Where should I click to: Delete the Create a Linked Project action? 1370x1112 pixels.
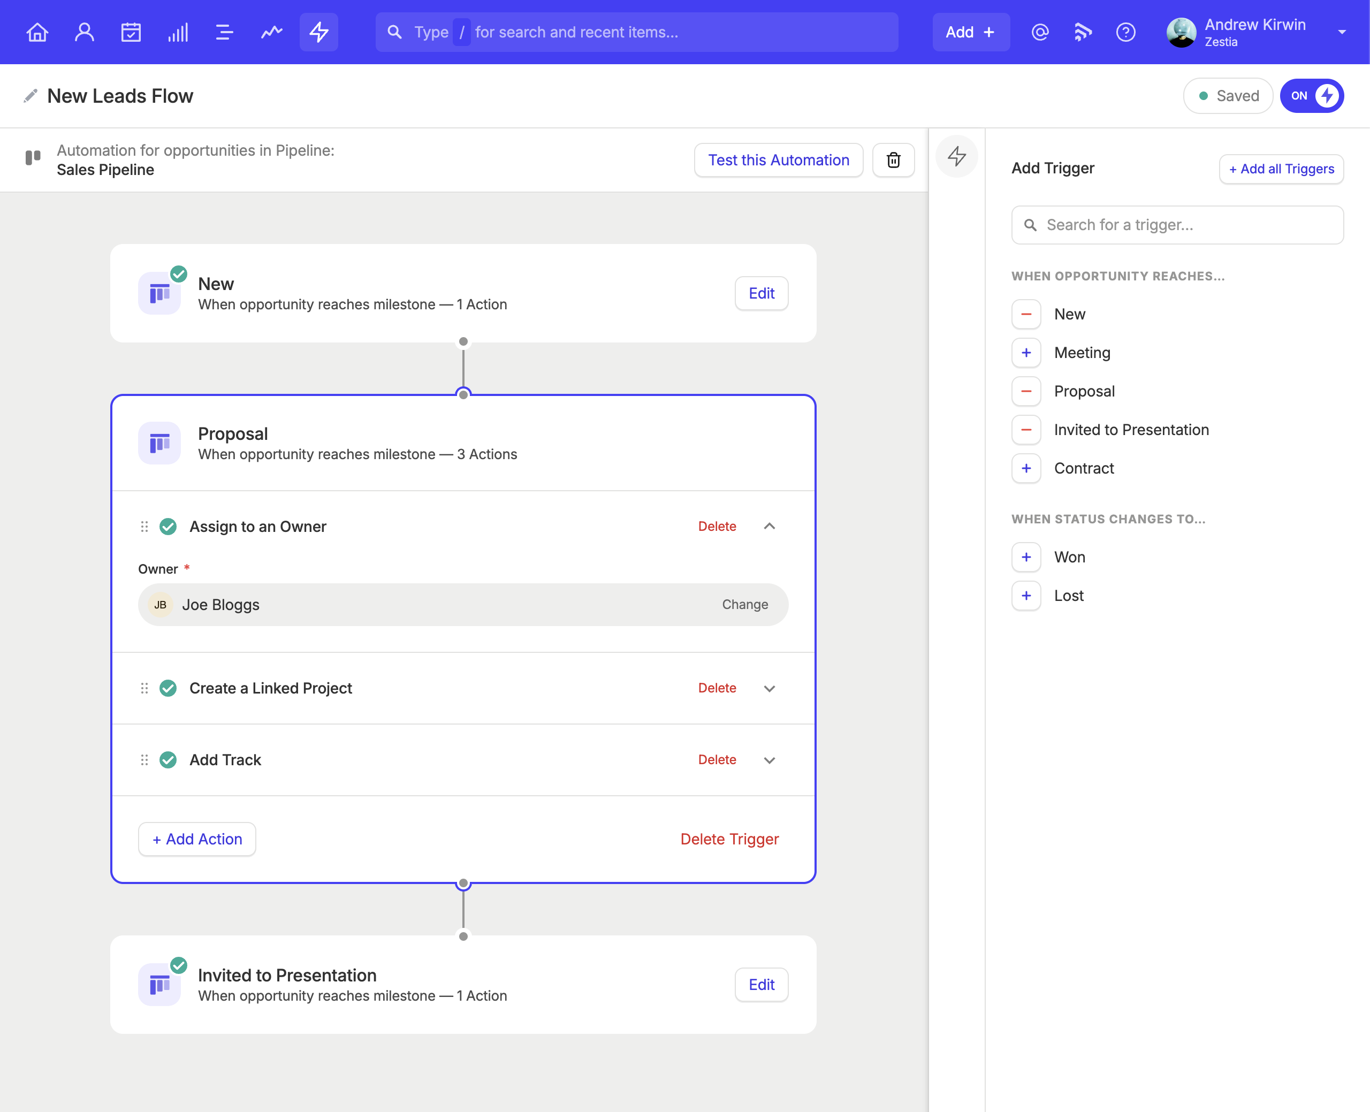(717, 688)
